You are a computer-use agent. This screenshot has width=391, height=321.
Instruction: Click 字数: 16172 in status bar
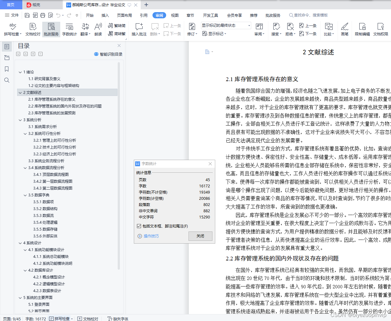[x=35, y=319]
